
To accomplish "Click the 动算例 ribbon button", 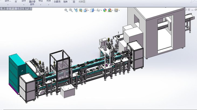I will [57, 2].
